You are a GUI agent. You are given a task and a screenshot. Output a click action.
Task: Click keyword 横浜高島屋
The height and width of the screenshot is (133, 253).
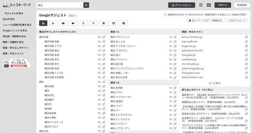[50, 113]
